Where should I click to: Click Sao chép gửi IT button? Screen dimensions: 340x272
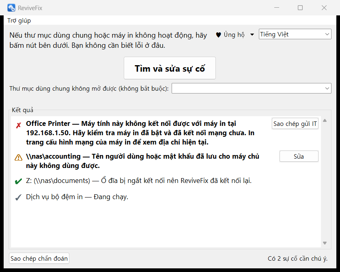295,124
